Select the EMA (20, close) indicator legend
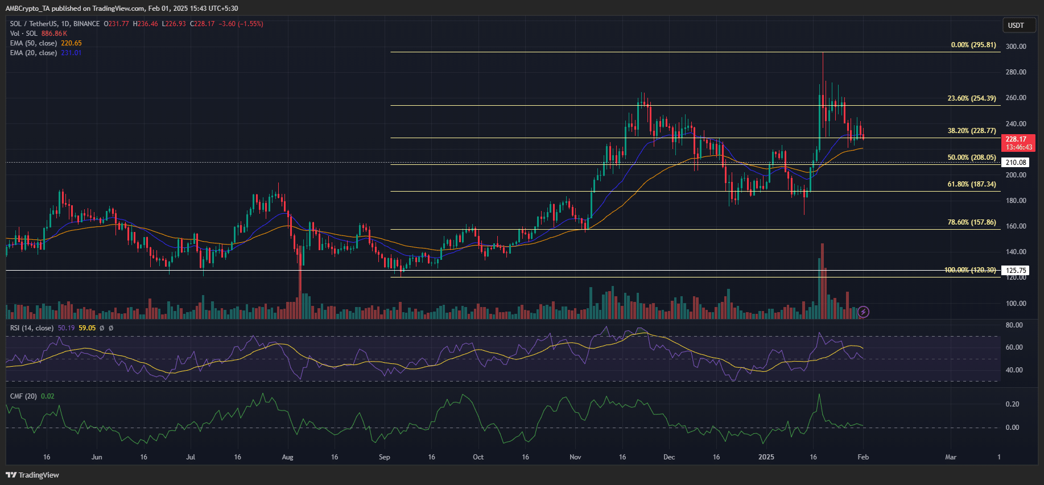 click(33, 53)
